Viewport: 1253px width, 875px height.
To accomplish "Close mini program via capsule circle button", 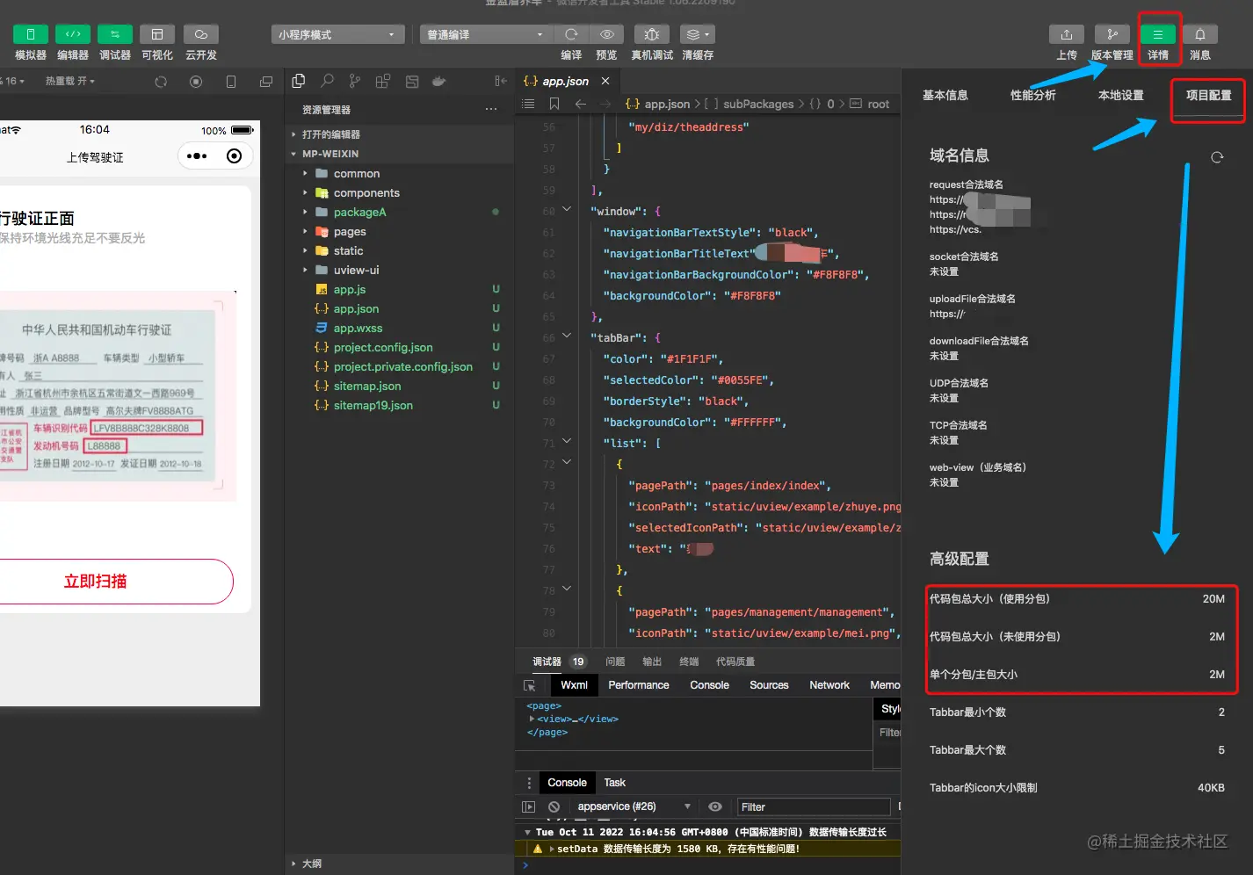I will pos(234,156).
